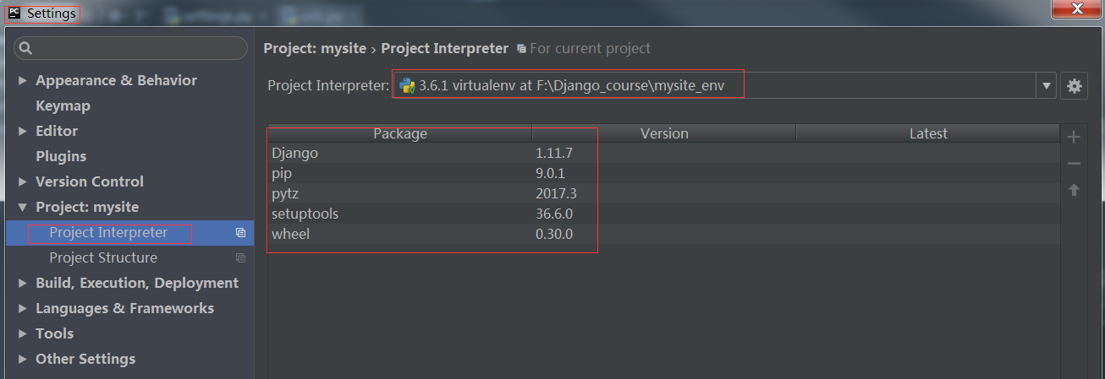
Task: Click the search magnifier icon
Action: tap(25, 48)
